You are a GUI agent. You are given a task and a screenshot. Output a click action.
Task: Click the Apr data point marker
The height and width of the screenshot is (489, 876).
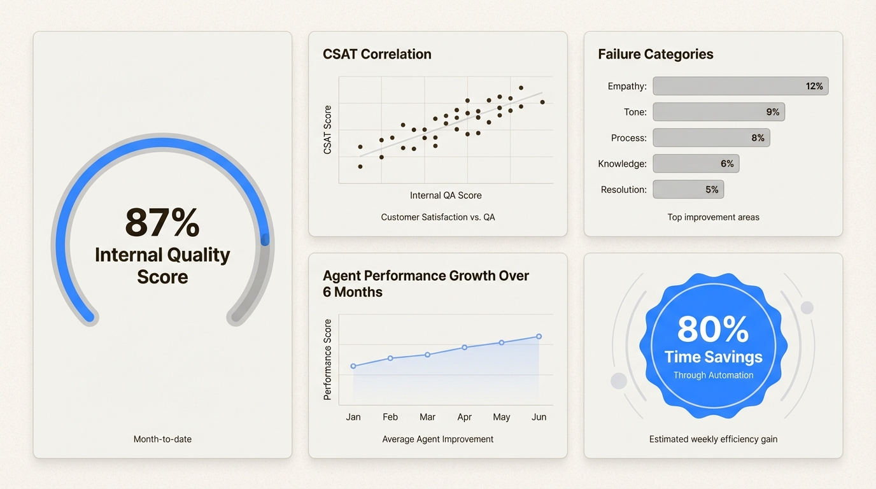click(x=465, y=347)
